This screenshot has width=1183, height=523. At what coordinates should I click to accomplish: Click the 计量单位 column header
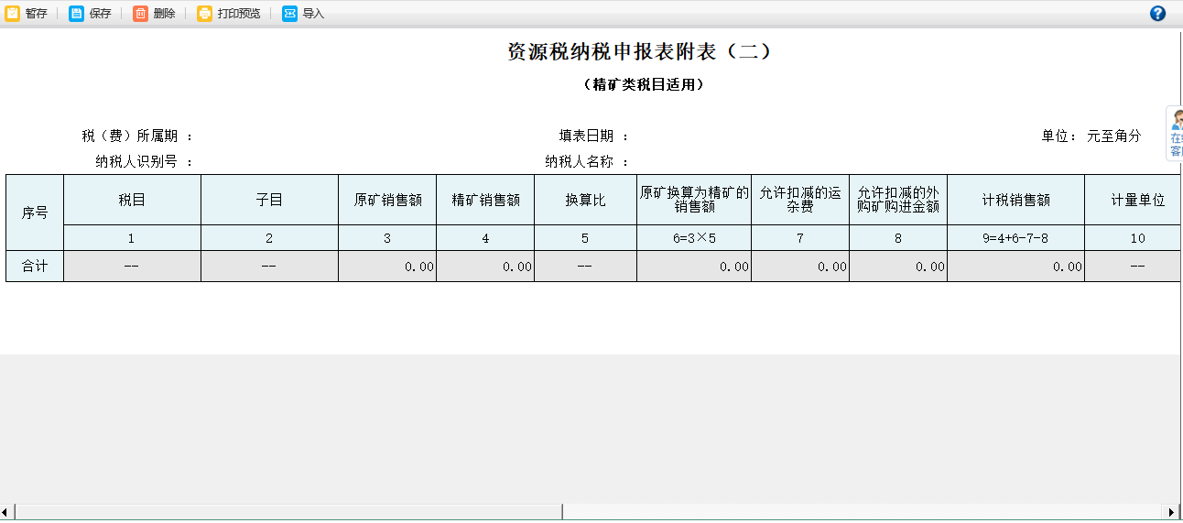pyautogui.click(x=1137, y=200)
